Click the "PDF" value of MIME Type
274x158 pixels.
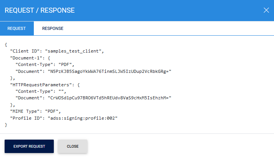(53, 111)
